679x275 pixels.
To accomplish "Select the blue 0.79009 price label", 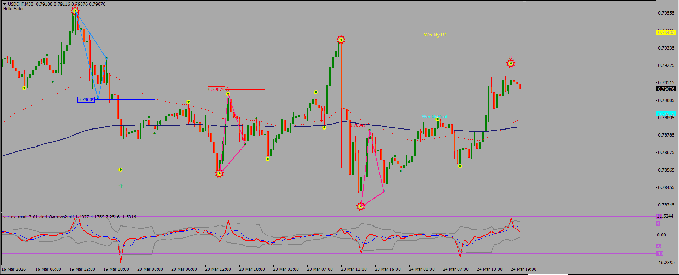I will [x=86, y=100].
